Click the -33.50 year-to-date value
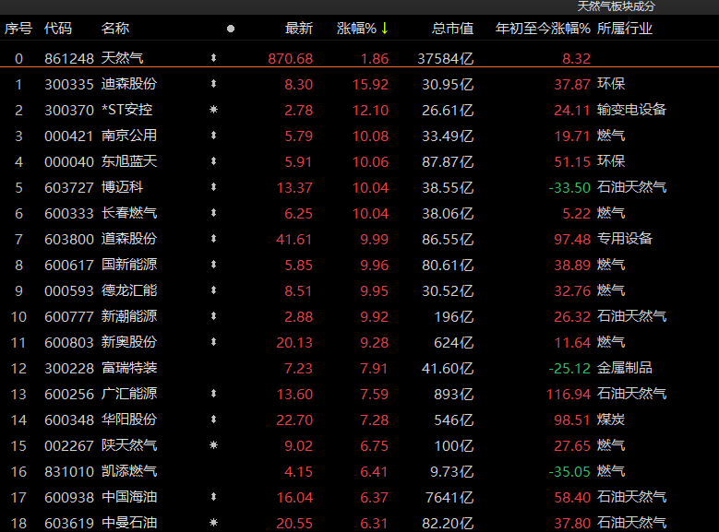 click(569, 187)
